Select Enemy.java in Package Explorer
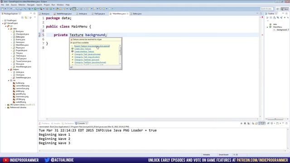This screenshot has height=163, width=290. [x=20, y=39]
